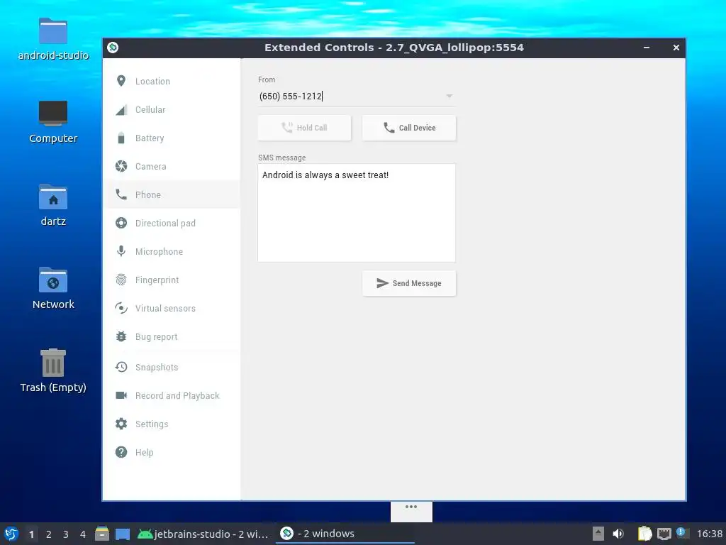Open the clipboard notes tray icon
Screen dimensions: 726x545
(x=644, y=534)
